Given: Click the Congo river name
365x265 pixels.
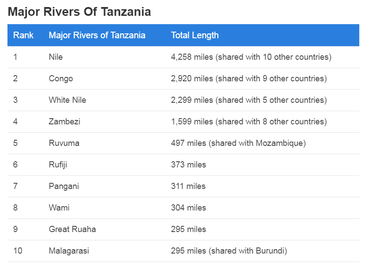Looking at the screenshot, I should (x=61, y=79).
